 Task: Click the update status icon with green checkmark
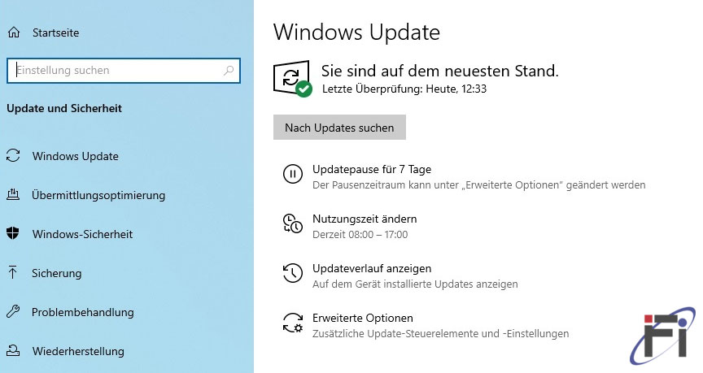(292, 78)
